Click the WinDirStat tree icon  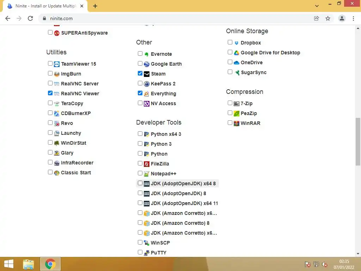click(x=57, y=143)
